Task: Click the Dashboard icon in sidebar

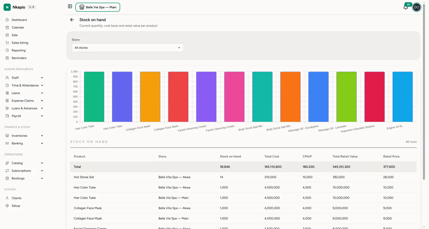Action: click(7, 20)
